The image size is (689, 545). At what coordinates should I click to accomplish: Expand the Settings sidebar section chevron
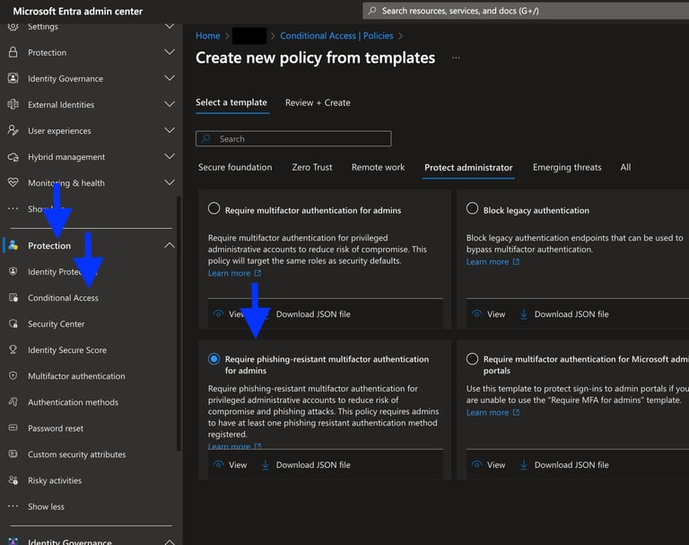point(170,26)
